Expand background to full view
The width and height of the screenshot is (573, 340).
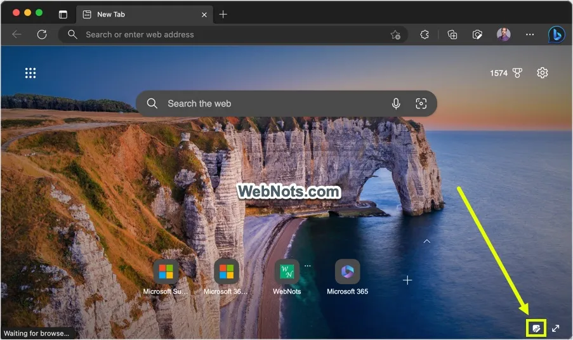(555, 329)
